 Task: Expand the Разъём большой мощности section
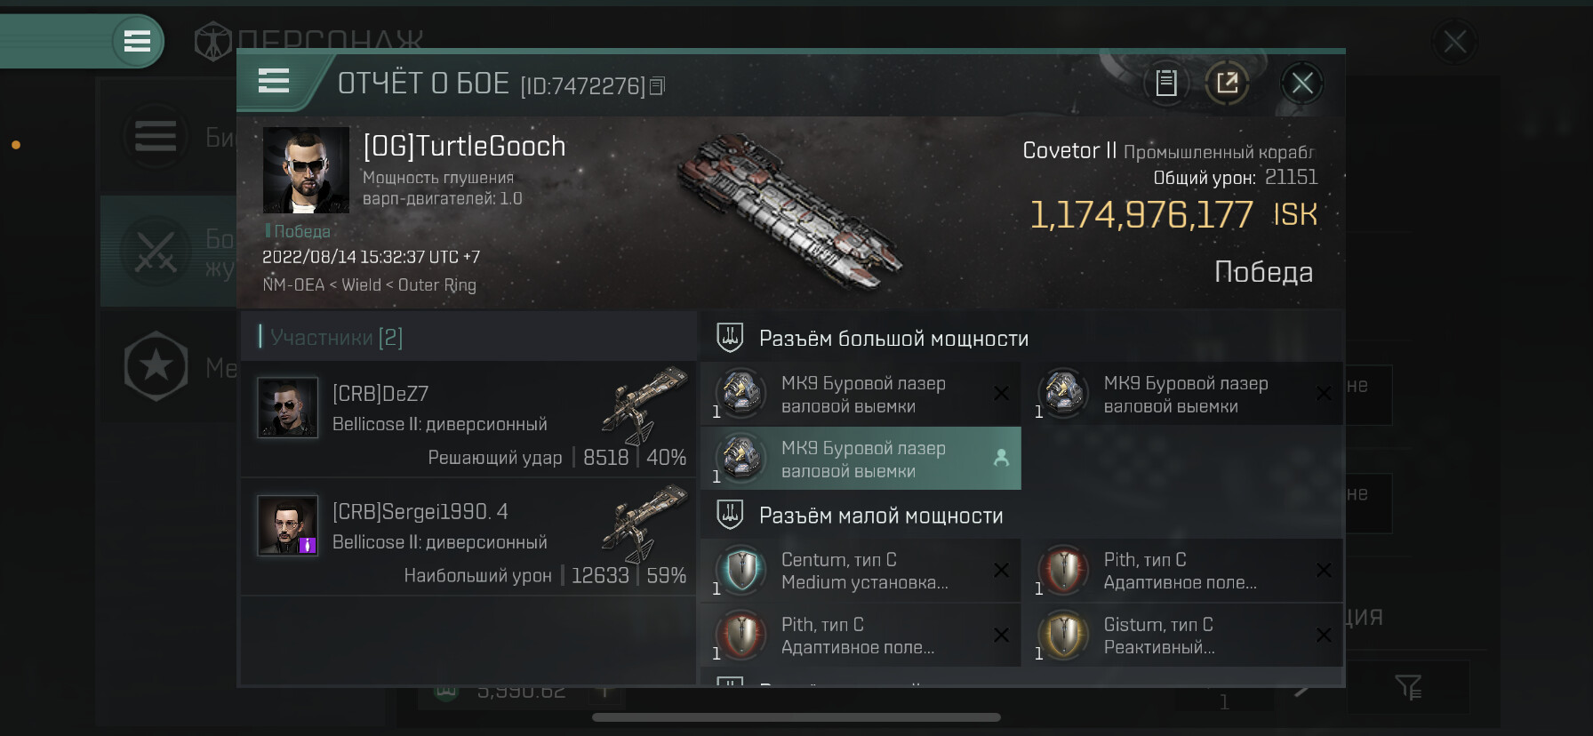[x=893, y=339]
